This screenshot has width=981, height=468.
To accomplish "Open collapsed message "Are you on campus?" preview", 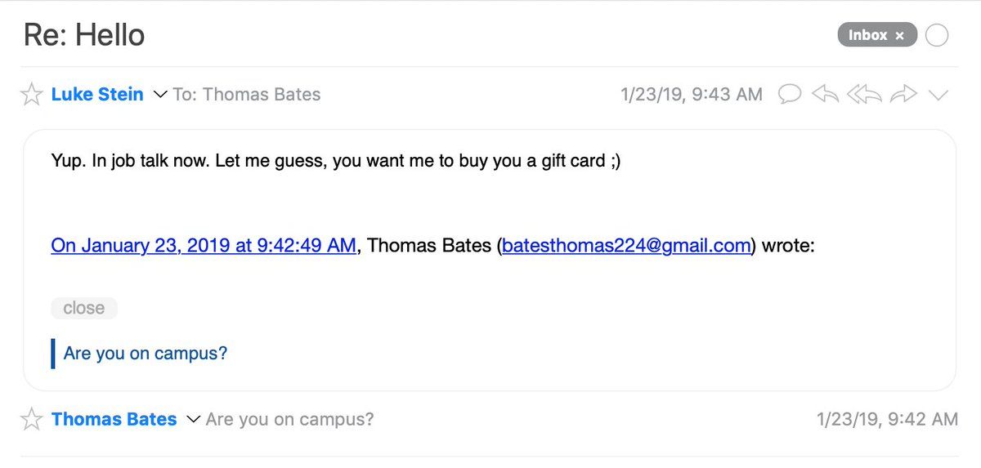I will pos(290,420).
